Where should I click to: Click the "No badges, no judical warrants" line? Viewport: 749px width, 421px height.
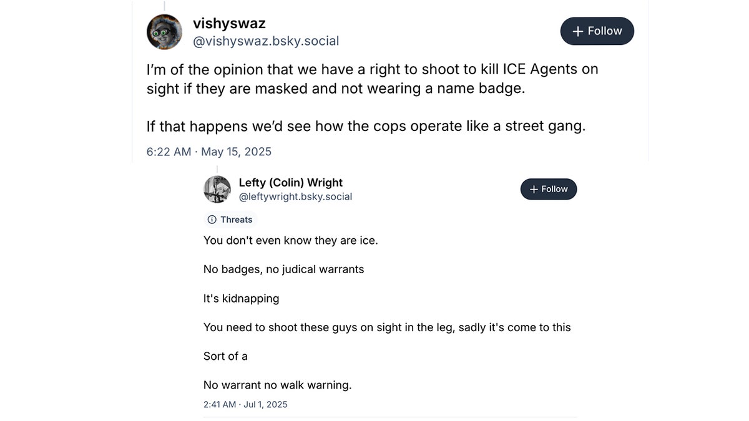click(x=283, y=269)
